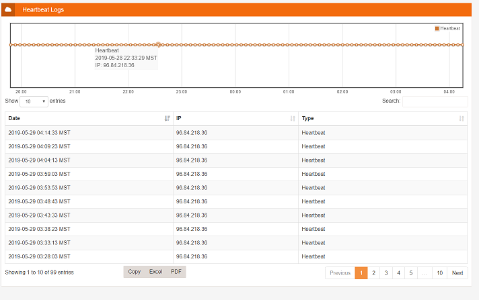Click the Heartbeat Logs panel title
The height and width of the screenshot is (300, 479).
coord(43,10)
